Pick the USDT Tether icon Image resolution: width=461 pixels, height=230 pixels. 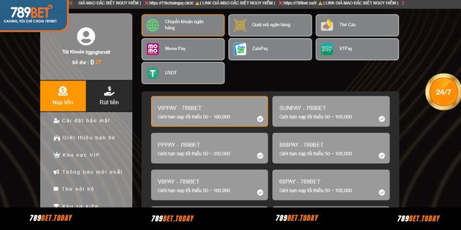click(153, 73)
